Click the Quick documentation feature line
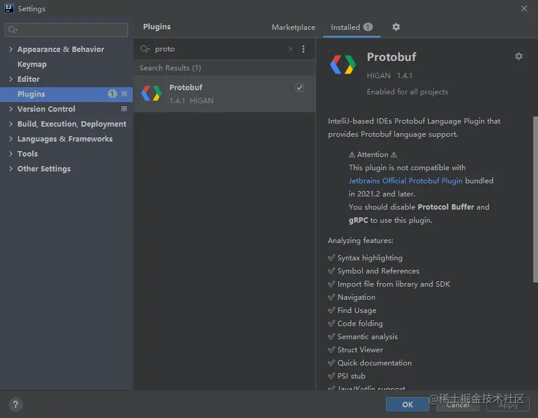Screen dimensions: 538x418 coord(369,363)
